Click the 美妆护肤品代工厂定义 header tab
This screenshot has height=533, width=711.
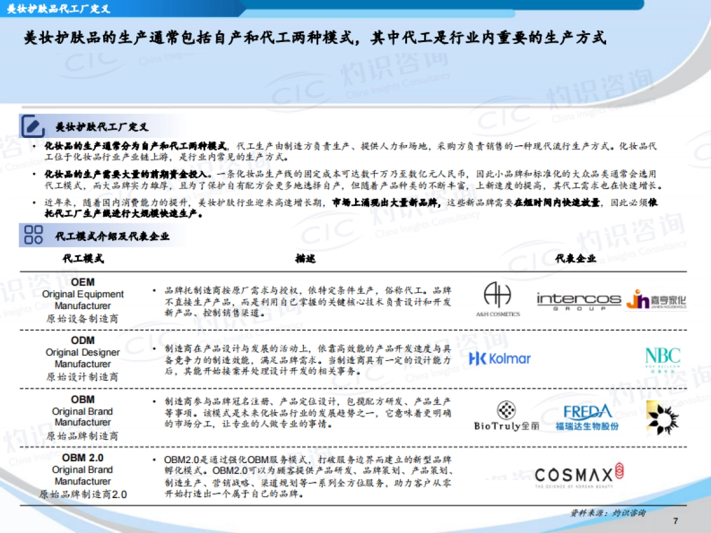pyautogui.click(x=59, y=9)
